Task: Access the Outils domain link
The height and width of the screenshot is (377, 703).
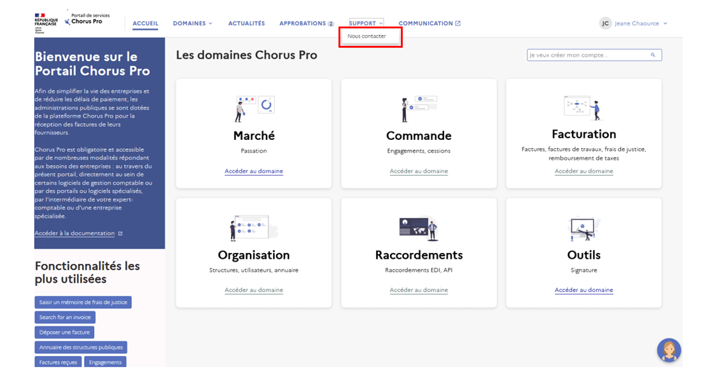Action: [x=584, y=290]
